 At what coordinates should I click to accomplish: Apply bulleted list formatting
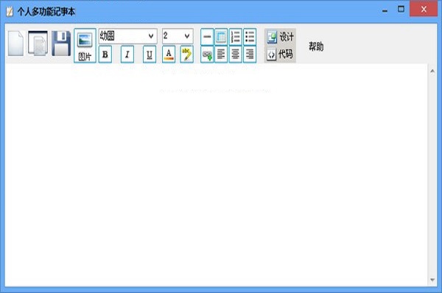click(x=250, y=37)
